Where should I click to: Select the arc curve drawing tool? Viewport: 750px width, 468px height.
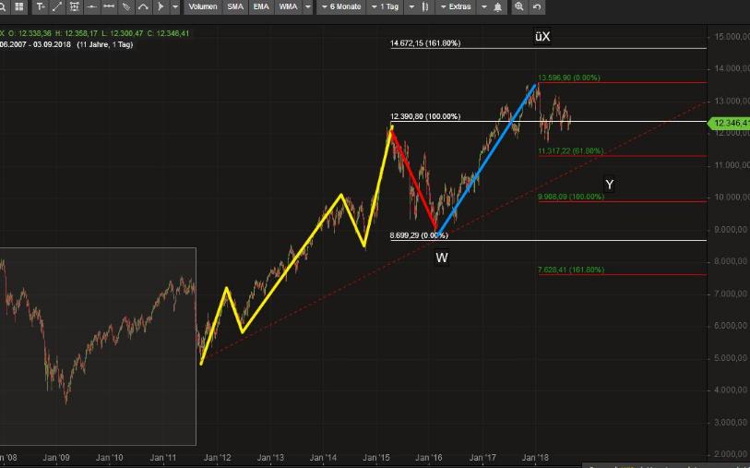[x=143, y=6]
